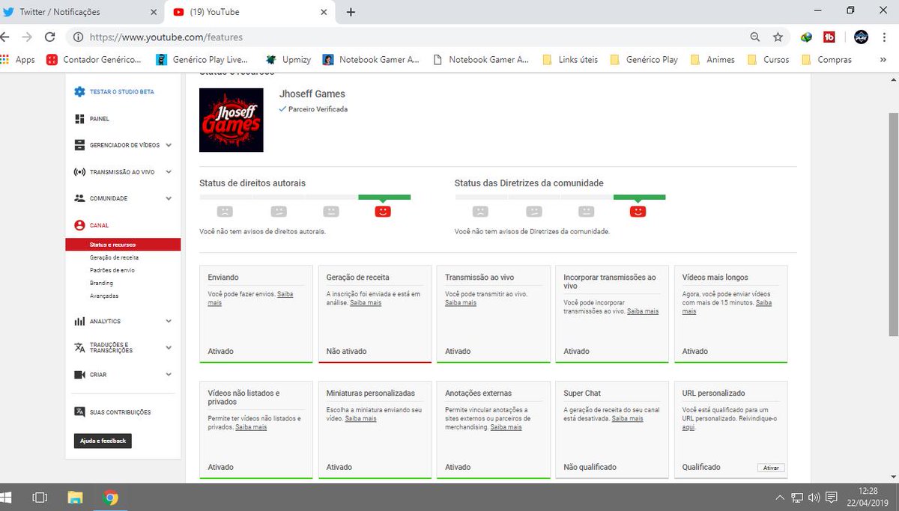Open Padrões de envio sidebar item

tap(112, 270)
